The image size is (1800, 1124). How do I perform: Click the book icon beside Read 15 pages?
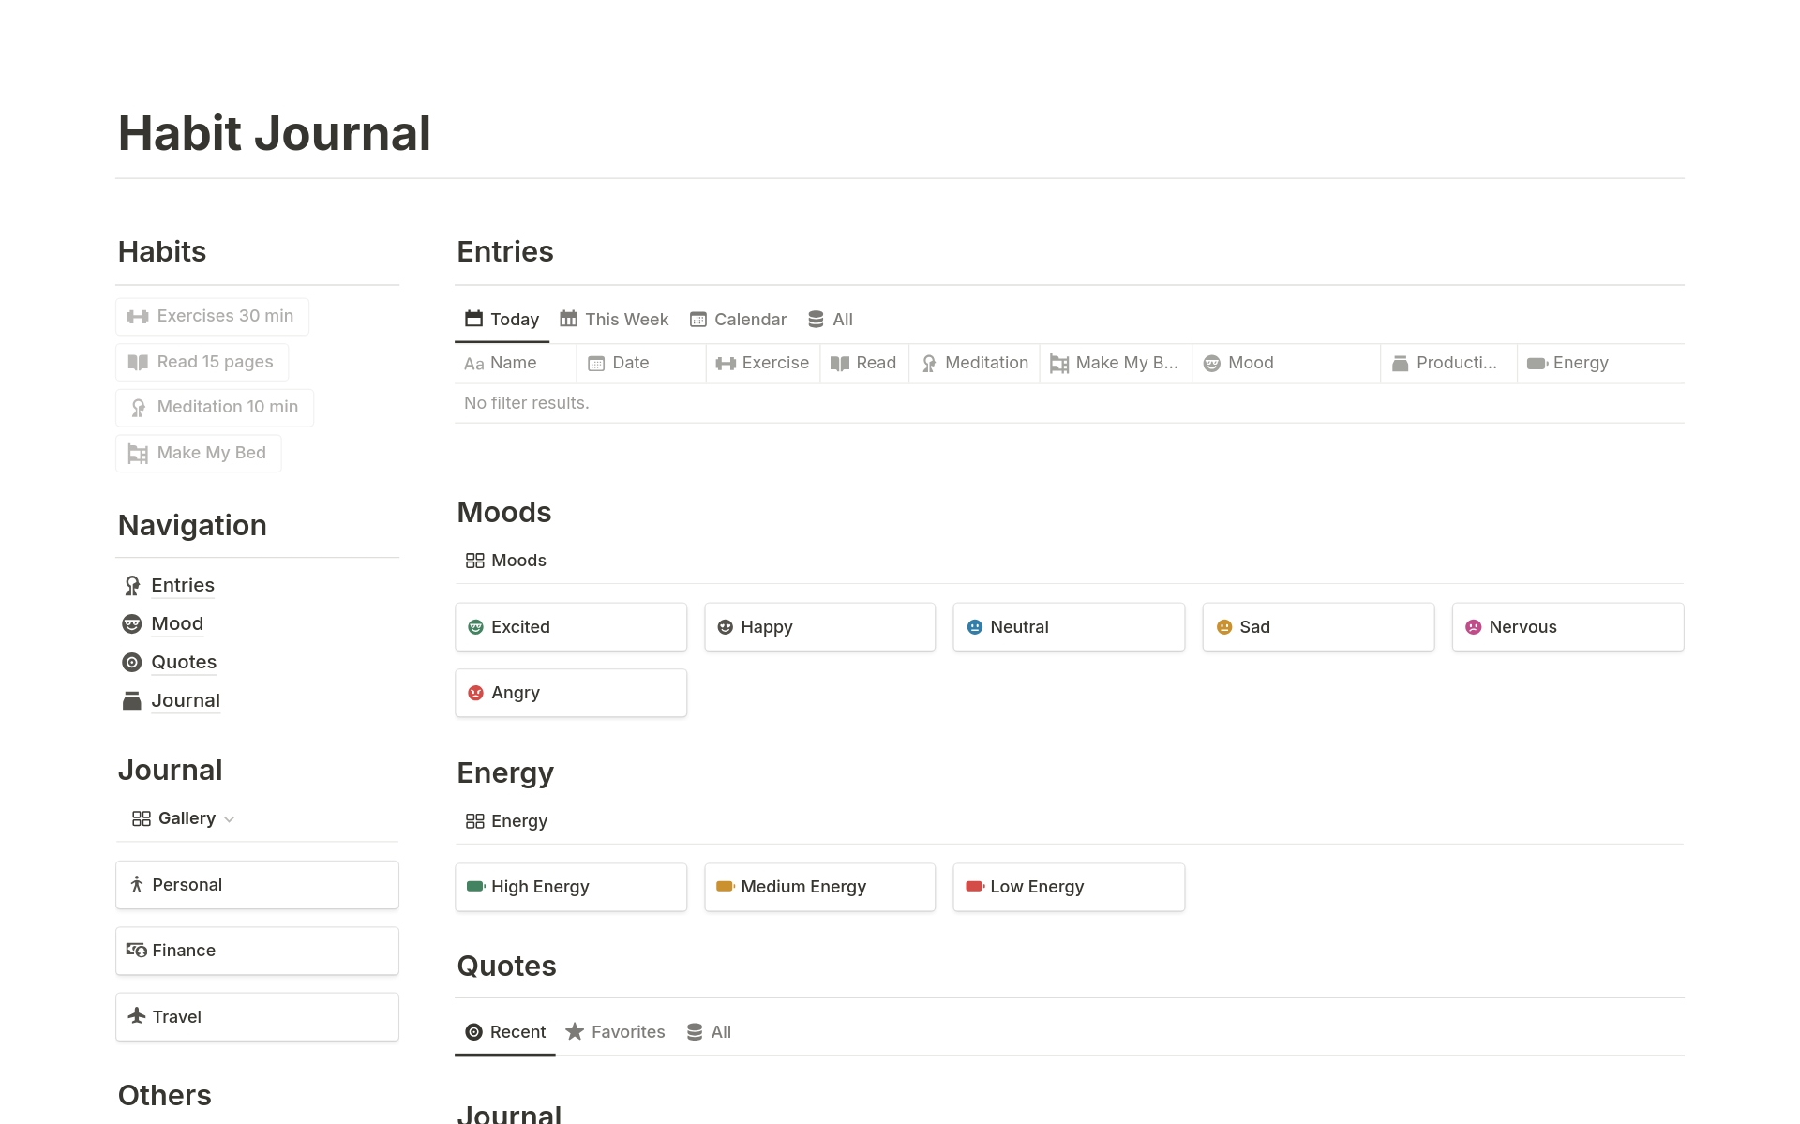point(138,363)
